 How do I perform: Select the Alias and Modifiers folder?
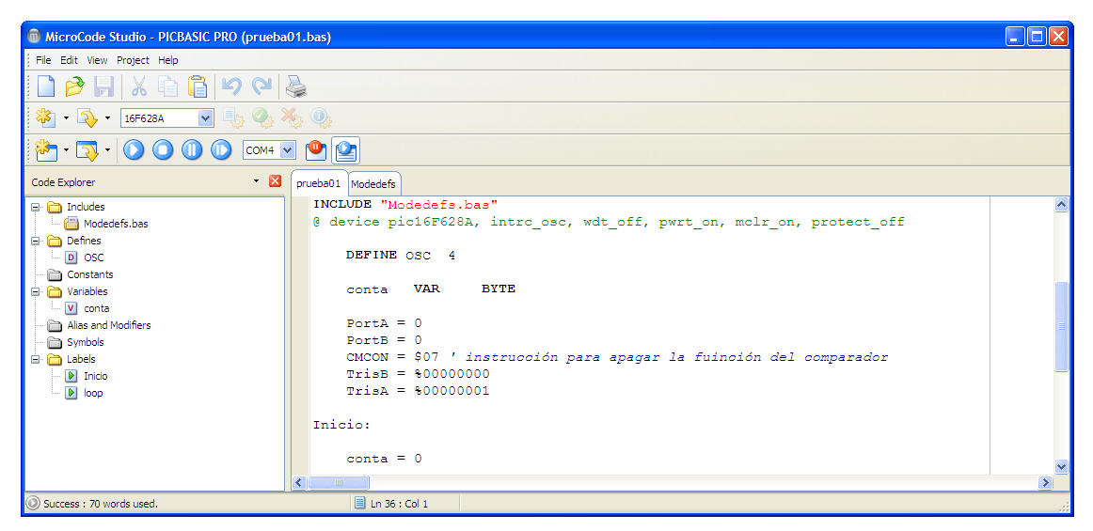(109, 325)
